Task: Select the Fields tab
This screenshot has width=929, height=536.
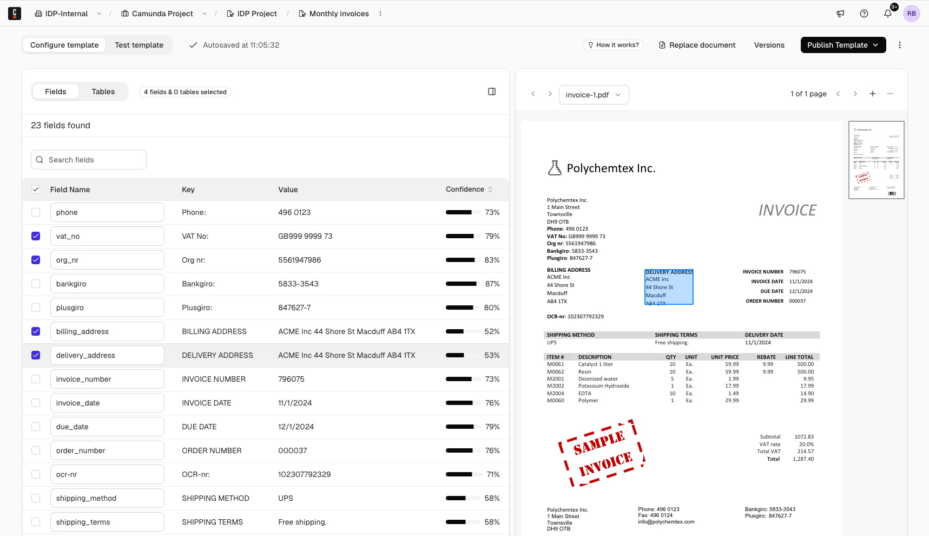Action: (56, 91)
